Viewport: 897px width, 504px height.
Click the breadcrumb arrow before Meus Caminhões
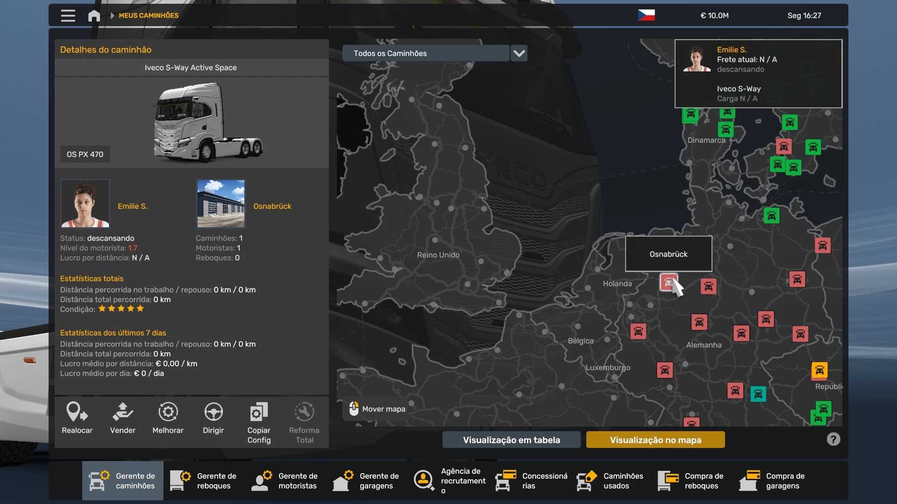tap(112, 16)
